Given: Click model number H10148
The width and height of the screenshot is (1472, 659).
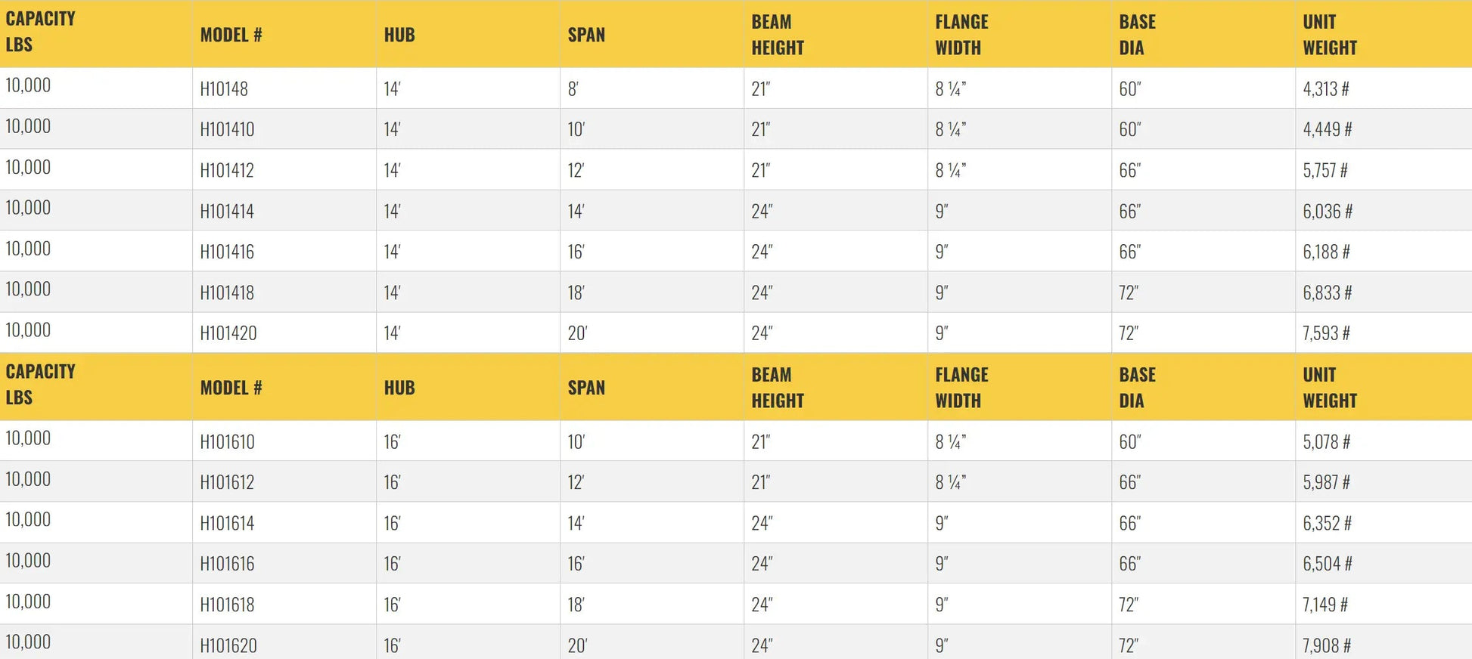Looking at the screenshot, I should click(224, 89).
